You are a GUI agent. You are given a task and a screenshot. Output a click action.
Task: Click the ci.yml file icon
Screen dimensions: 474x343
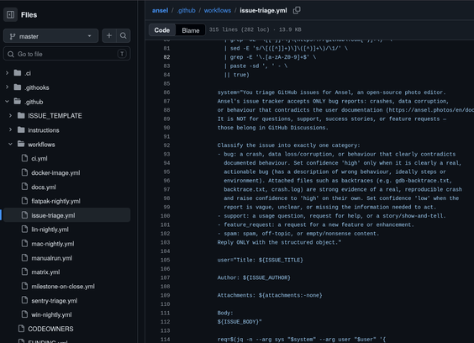click(x=24, y=158)
